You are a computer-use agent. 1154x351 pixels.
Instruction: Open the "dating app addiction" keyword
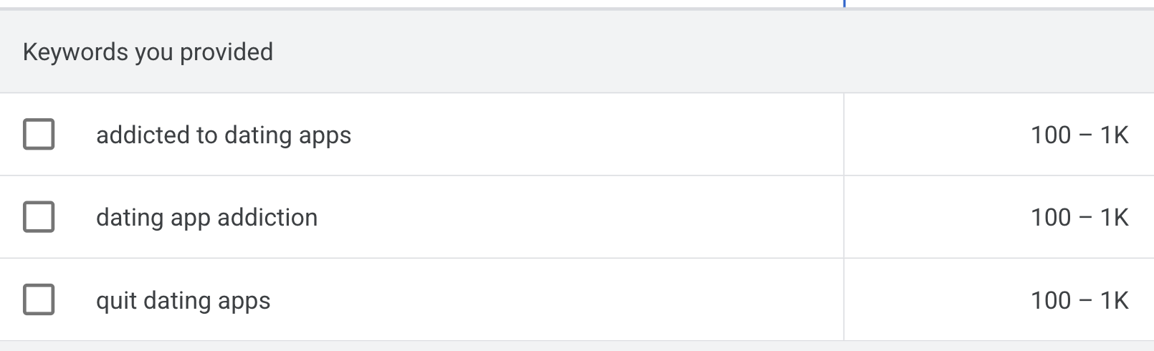[206, 218]
